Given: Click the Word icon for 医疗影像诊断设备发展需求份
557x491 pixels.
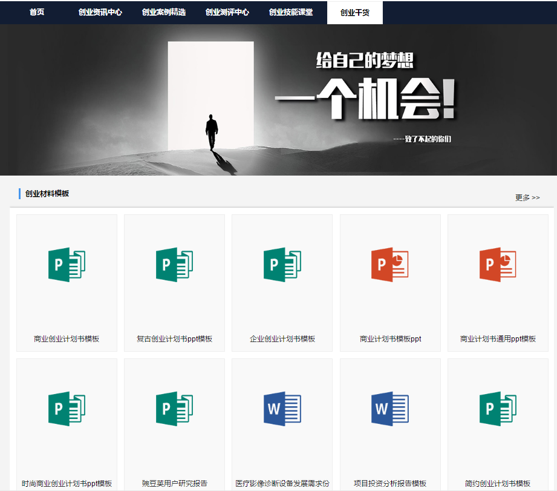Looking at the screenshot, I should 282,409.
